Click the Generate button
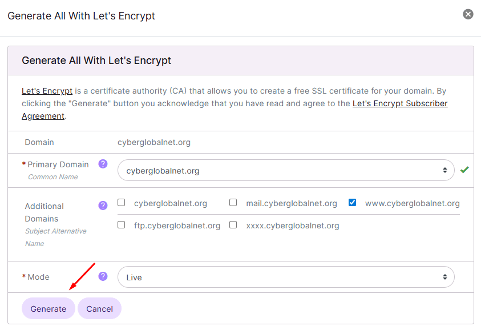This screenshot has width=481, height=330. click(x=48, y=308)
